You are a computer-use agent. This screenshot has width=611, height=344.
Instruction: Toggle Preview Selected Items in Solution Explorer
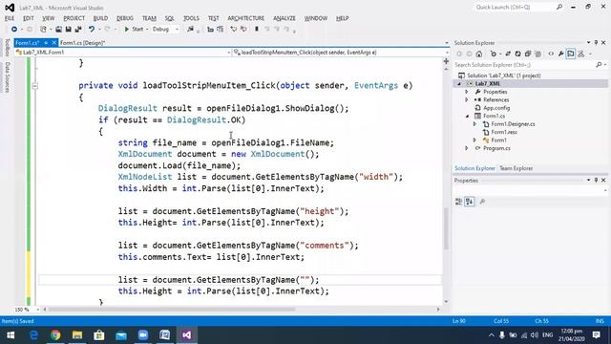coord(571,54)
